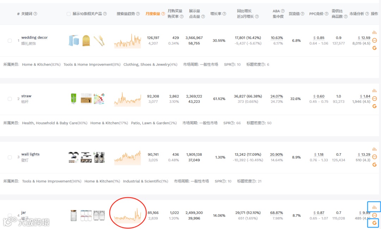381x229 pixels.
Task: Click Home & Kitchen(83%) category
Action: click(x=41, y=64)
